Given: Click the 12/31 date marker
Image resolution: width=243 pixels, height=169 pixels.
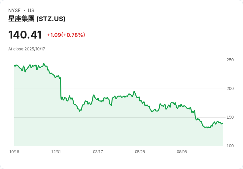Looking at the screenshot, I should tap(56, 152).
